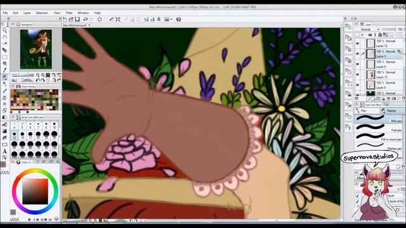Open the dropdown arrow beside CLIP STUDIO icon

coord(171,20)
